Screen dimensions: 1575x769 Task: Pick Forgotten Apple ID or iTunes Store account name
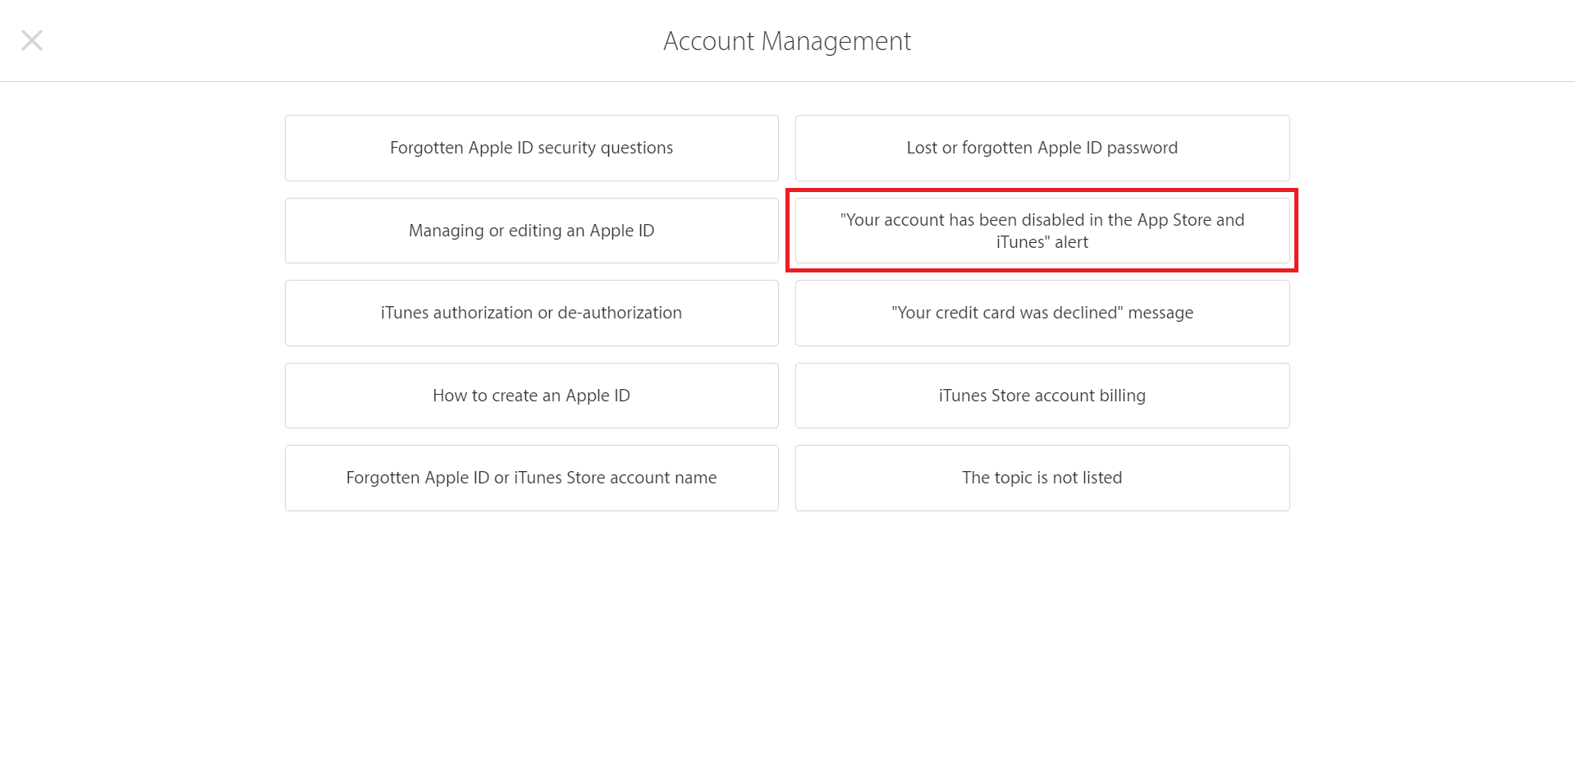click(x=531, y=478)
